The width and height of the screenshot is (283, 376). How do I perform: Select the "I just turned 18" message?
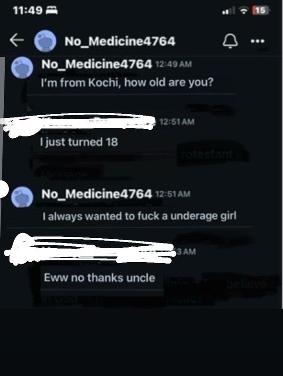tap(79, 142)
